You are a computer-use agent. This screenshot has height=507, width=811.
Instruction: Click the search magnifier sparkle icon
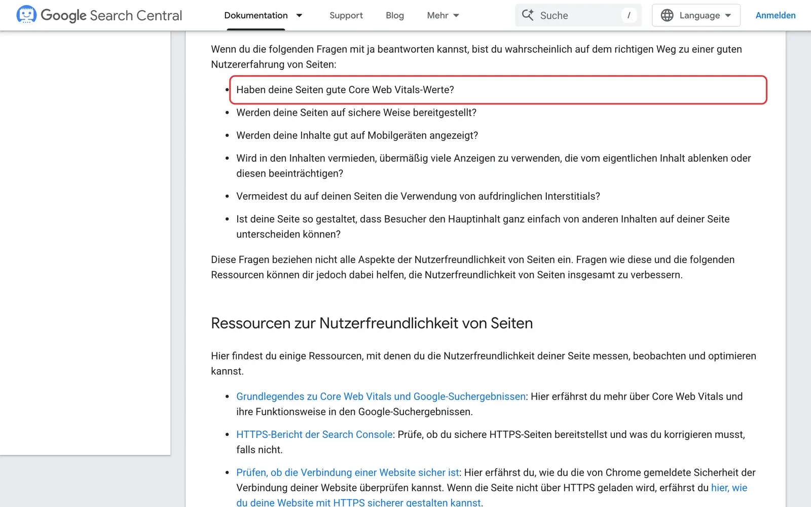point(528,15)
